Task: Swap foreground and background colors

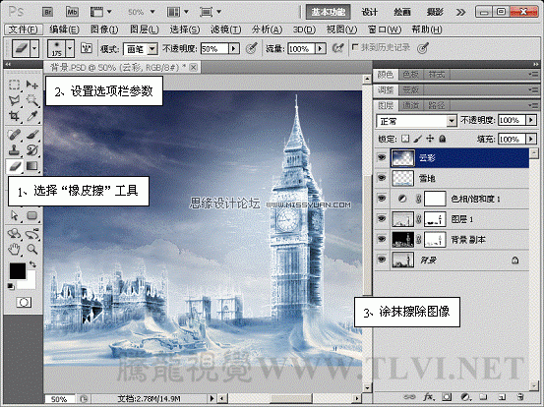Action: click(x=32, y=264)
